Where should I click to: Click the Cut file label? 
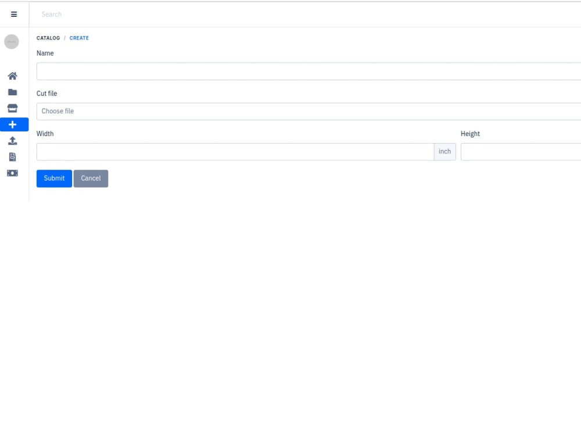click(x=46, y=93)
